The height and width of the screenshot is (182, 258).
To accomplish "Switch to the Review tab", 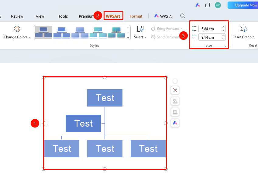I will [17, 16].
